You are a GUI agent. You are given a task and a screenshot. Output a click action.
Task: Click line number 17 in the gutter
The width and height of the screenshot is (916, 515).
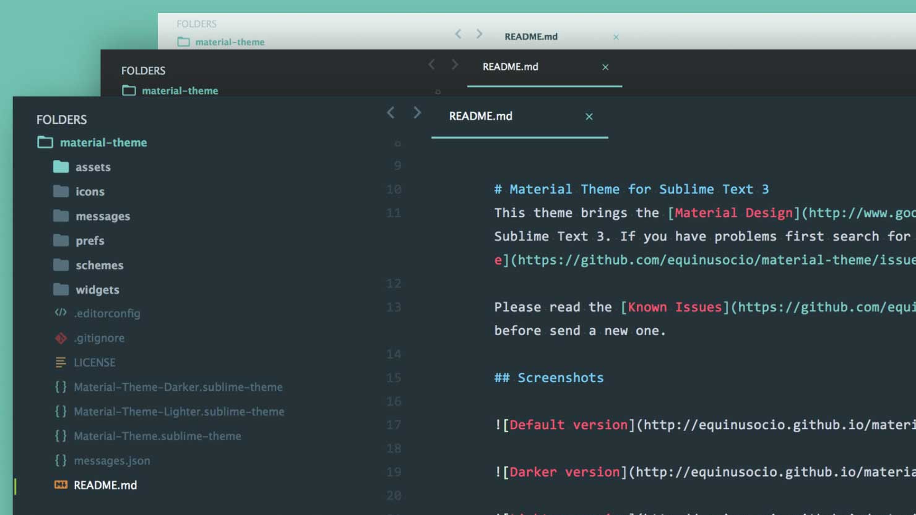click(394, 425)
